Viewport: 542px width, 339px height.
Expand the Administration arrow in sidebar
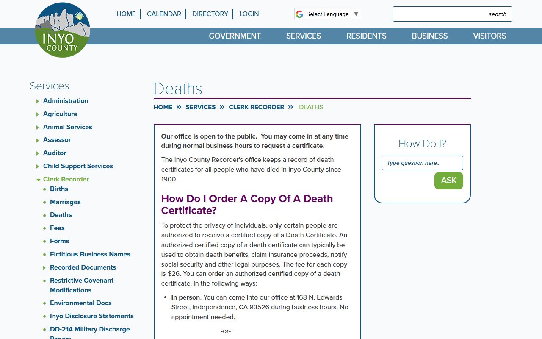click(x=38, y=101)
